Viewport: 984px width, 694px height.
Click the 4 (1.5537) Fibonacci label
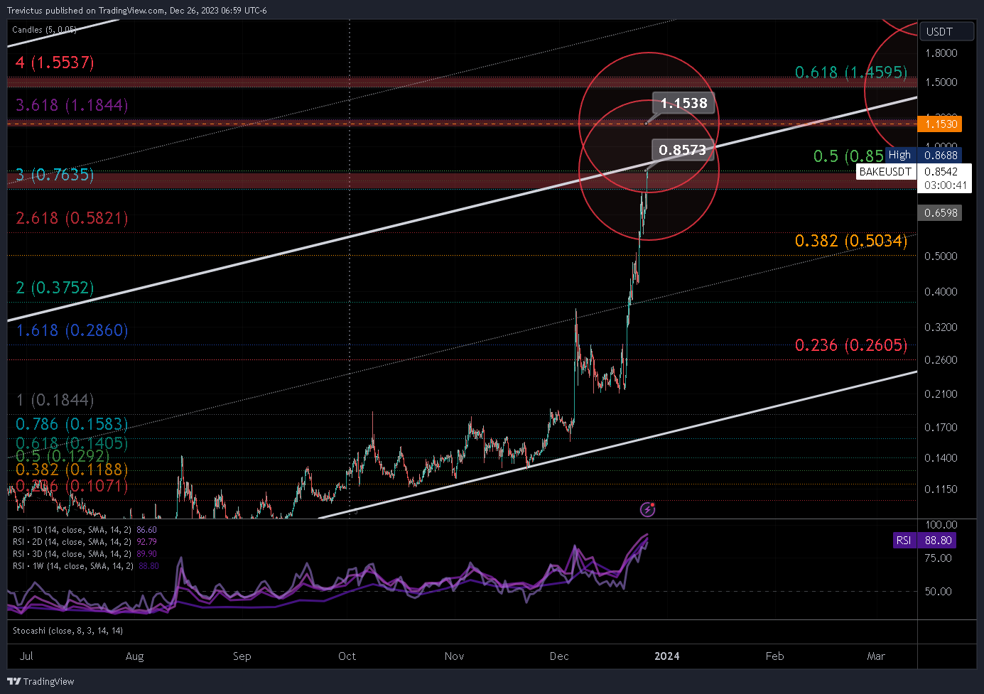coord(55,63)
